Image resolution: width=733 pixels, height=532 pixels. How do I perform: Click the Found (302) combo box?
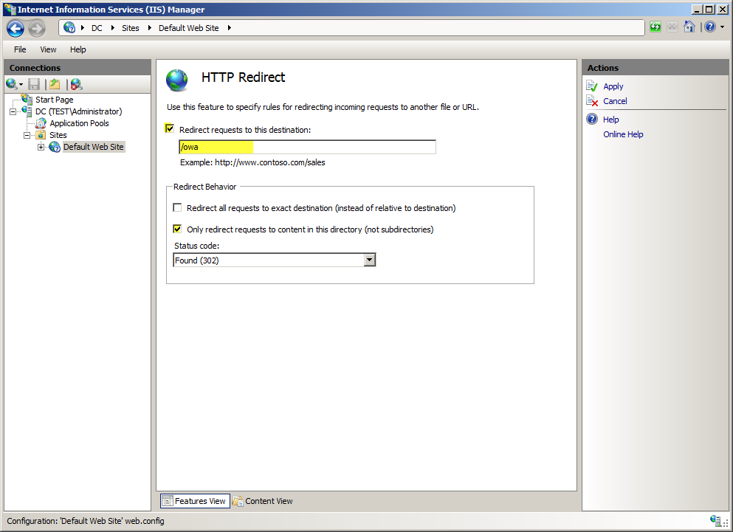pyautogui.click(x=275, y=260)
